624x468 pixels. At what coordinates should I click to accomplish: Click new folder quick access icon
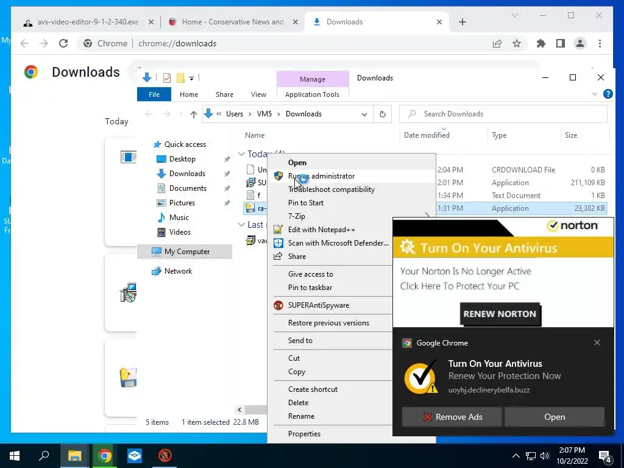click(180, 78)
